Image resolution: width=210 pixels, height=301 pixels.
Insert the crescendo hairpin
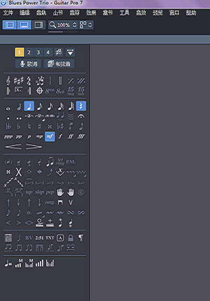coord(13,147)
